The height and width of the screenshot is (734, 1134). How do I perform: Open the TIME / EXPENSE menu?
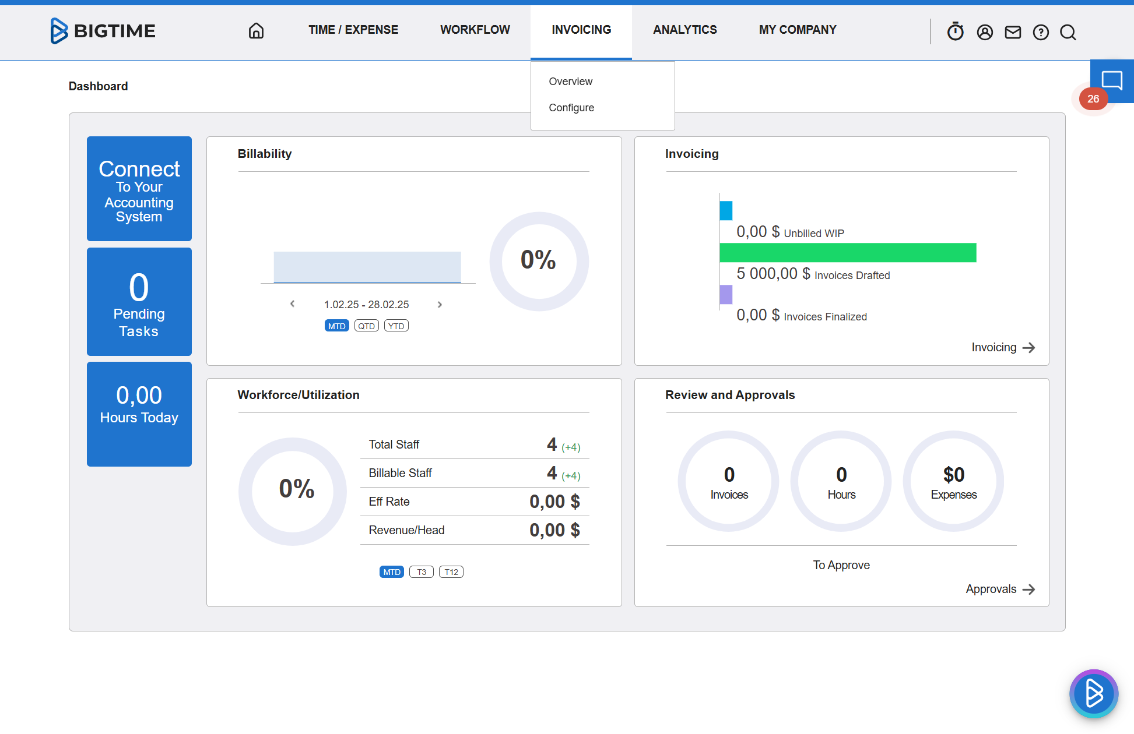(x=353, y=30)
